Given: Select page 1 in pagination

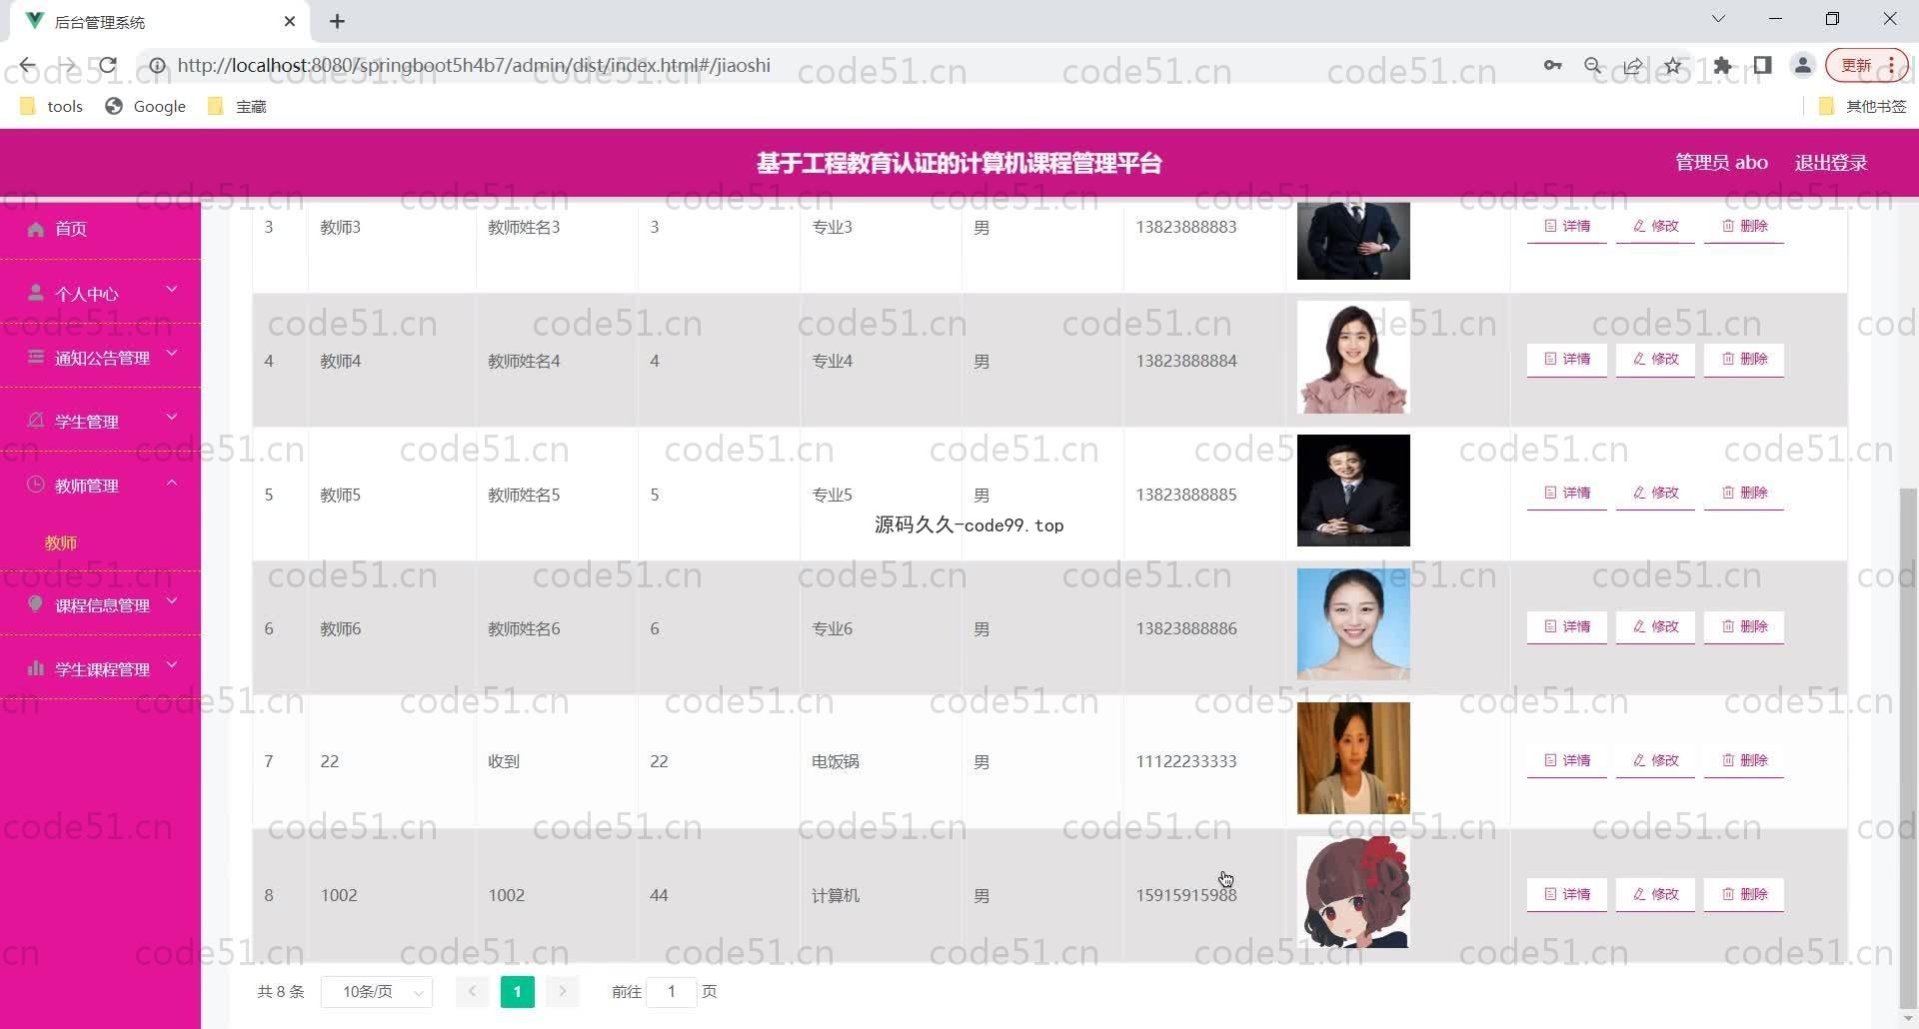Looking at the screenshot, I should click(x=518, y=992).
